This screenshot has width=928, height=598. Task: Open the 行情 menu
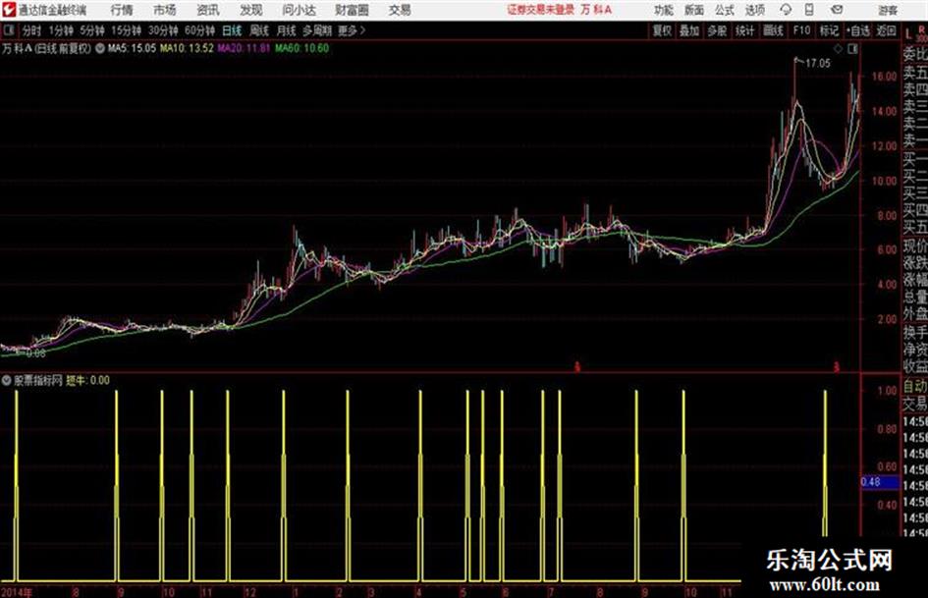[122, 10]
